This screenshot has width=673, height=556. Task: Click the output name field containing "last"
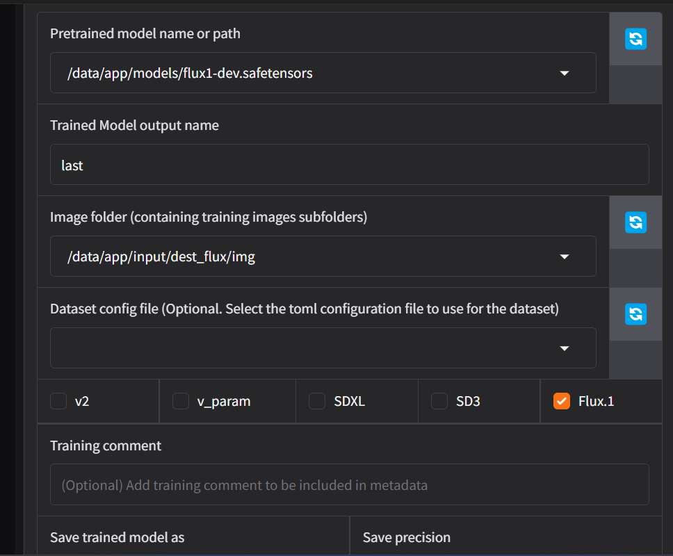(x=349, y=165)
